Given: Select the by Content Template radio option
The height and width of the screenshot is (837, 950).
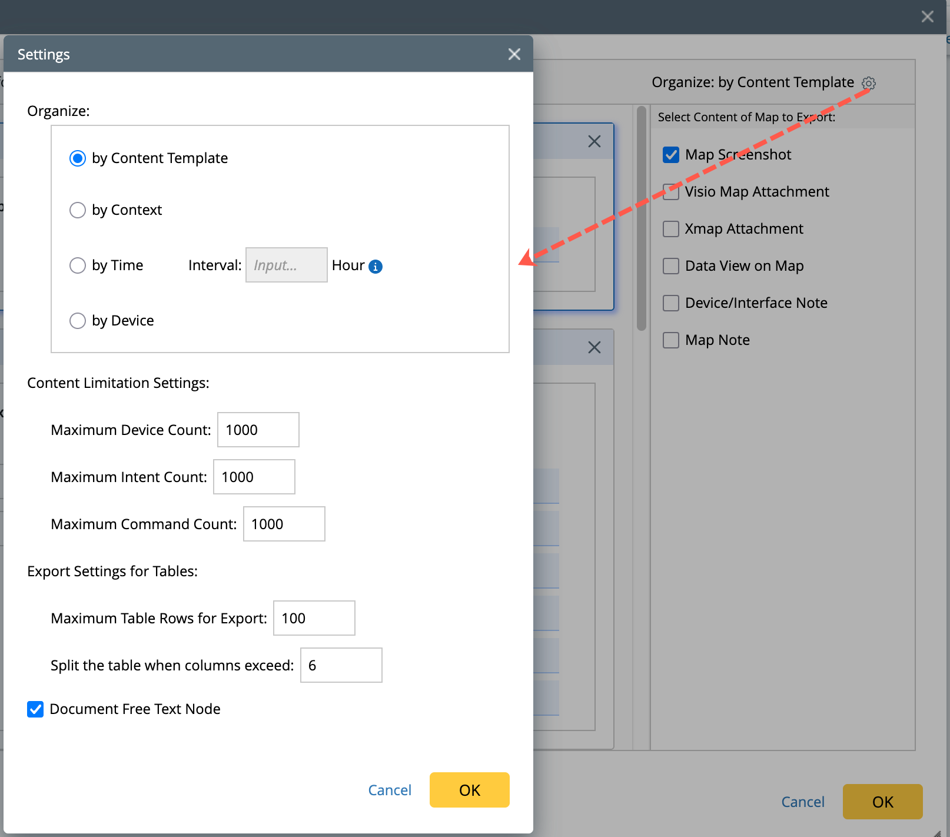Looking at the screenshot, I should coord(78,158).
